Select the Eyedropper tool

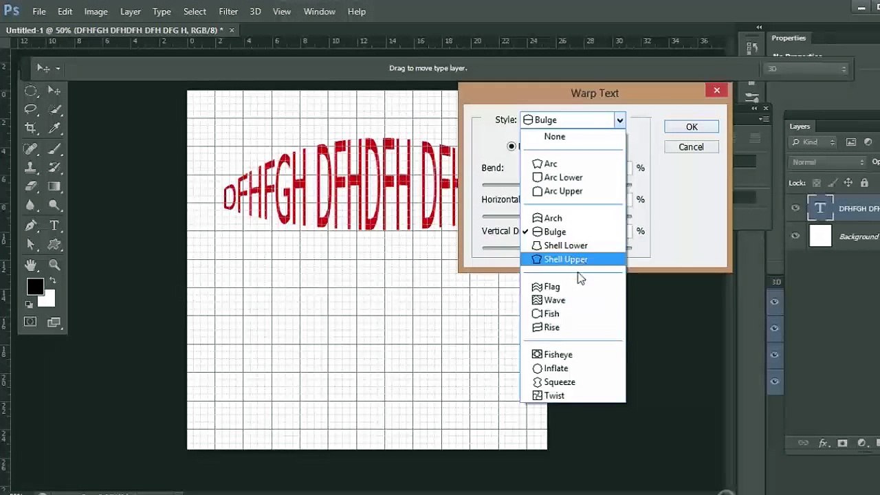click(x=54, y=128)
